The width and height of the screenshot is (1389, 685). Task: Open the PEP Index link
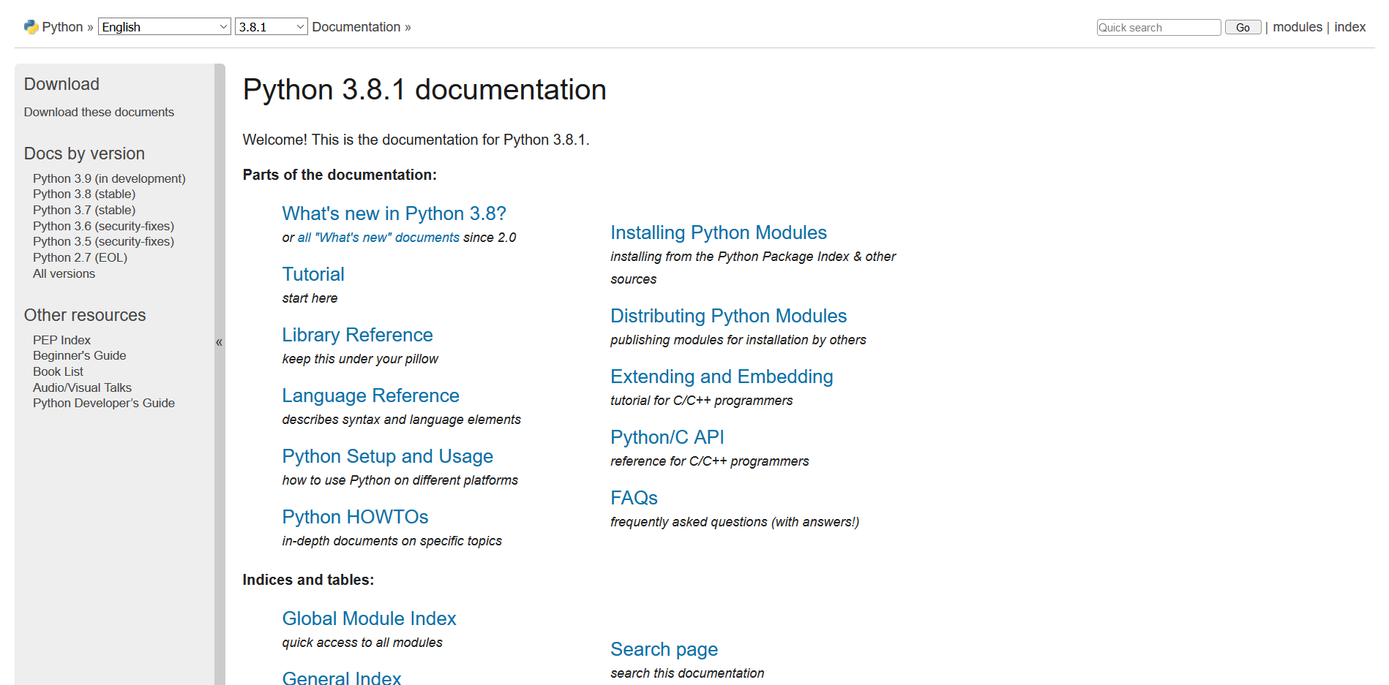coord(61,340)
